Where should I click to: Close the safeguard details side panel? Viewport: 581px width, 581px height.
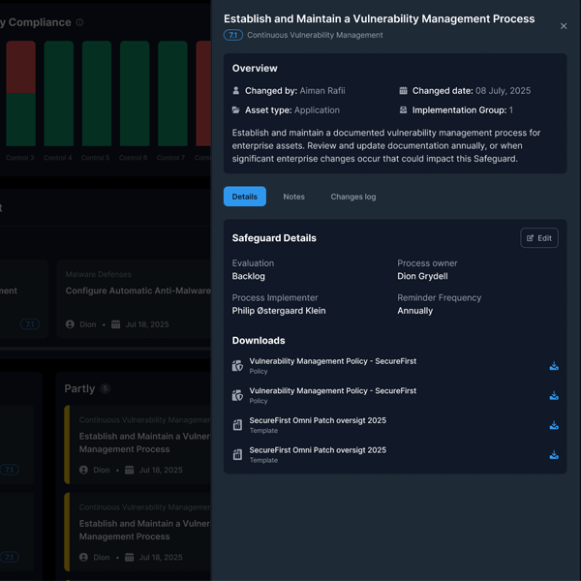tap(564, 26)
